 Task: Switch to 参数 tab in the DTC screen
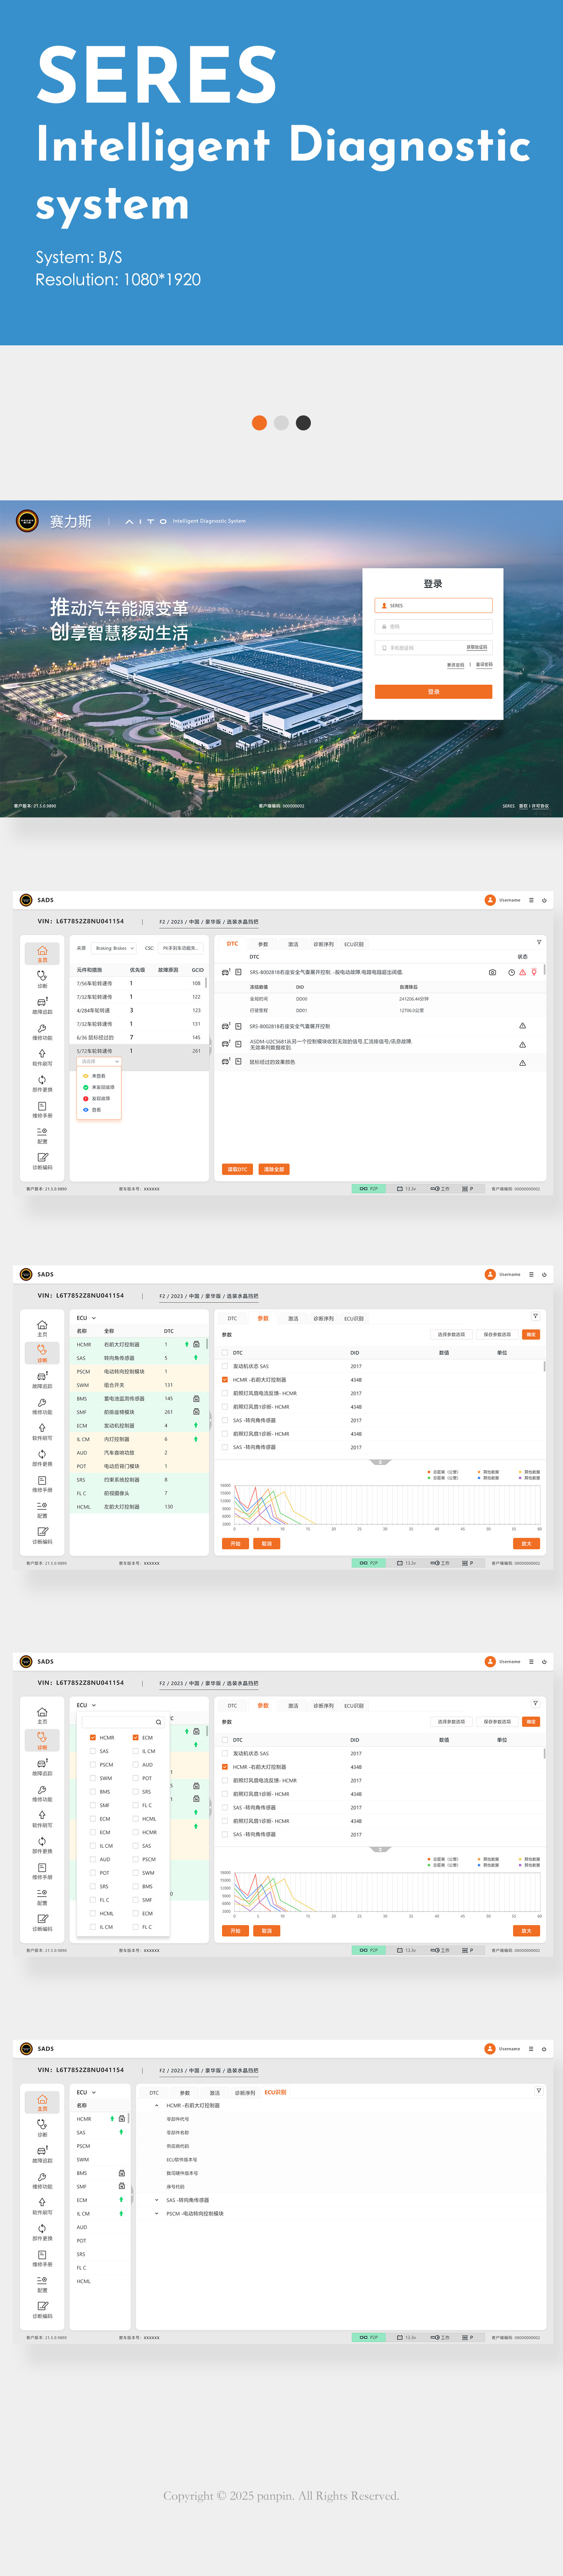tap(263, 944)
